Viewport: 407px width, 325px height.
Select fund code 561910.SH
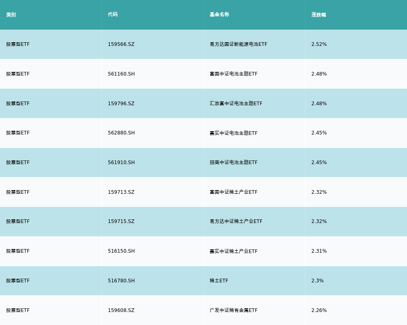pos(121,162)
